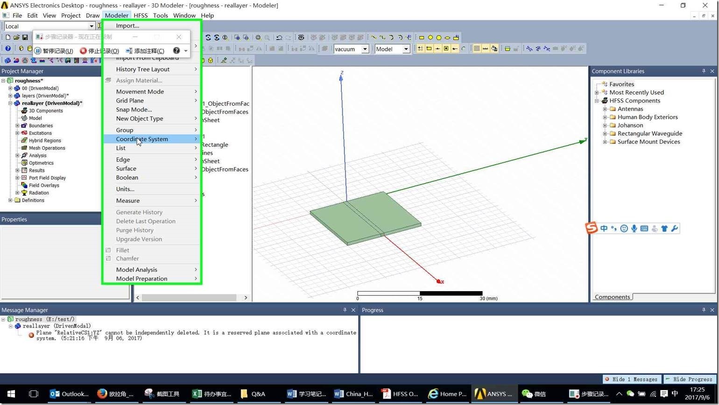719x405 pixels.
Task: Open the vacuum material dropdown
Action: click(x=365, y=49)
